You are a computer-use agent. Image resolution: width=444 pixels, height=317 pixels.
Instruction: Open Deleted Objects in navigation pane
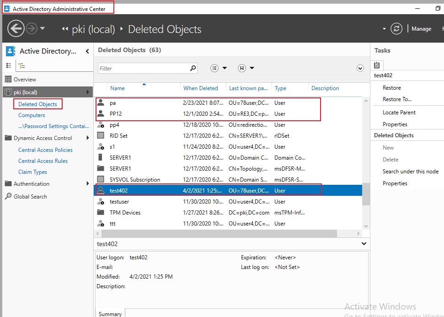[x=37, y=104]
